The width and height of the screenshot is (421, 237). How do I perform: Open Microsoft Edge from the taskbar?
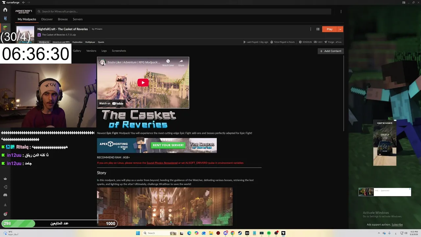coord(189,233)
